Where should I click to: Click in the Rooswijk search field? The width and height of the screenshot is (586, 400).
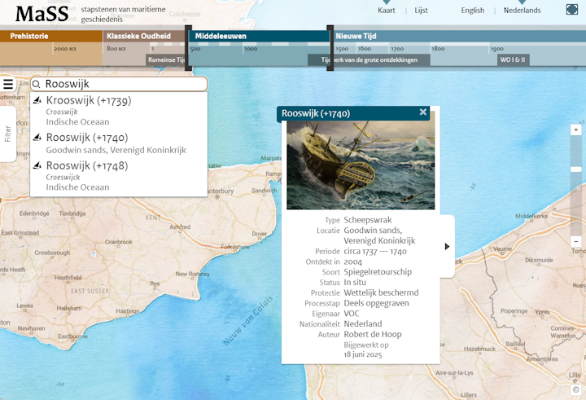pos(124,84)
